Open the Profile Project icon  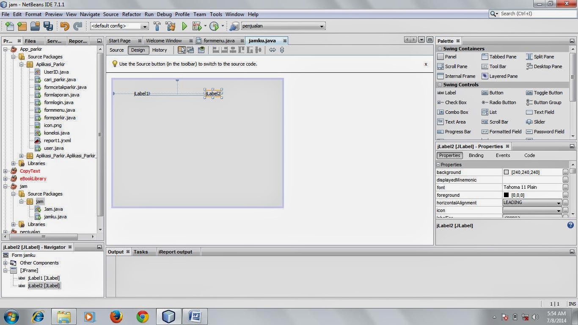(x=214, y=26)
